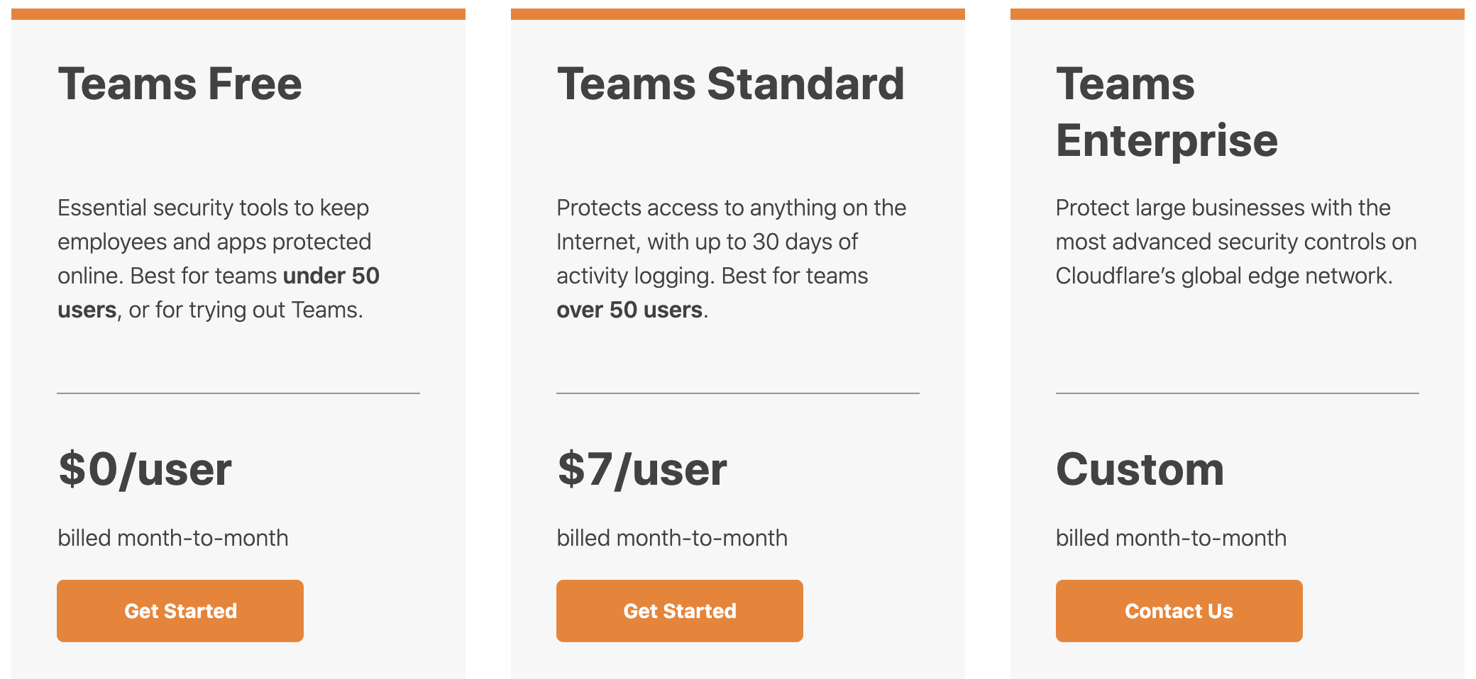This screenshot has height=679, width=1476.
Task: Click the Teams Enterprise description text
Action: pos(1235,241)
